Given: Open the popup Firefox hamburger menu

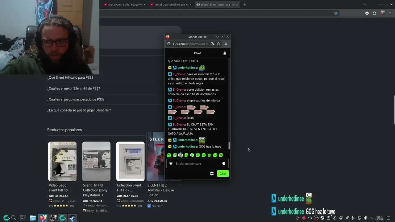Looking at the screenshot, I should coord(226,44).
